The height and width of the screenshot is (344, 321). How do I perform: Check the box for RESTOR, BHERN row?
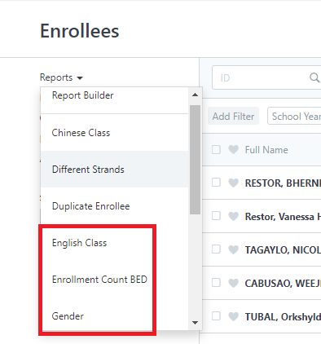[216, 183]
